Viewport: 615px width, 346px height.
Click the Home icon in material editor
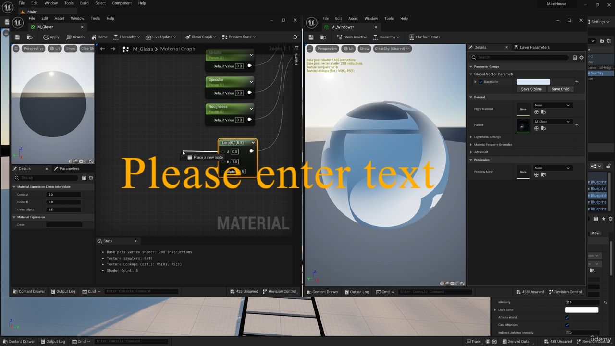[99, 37]
